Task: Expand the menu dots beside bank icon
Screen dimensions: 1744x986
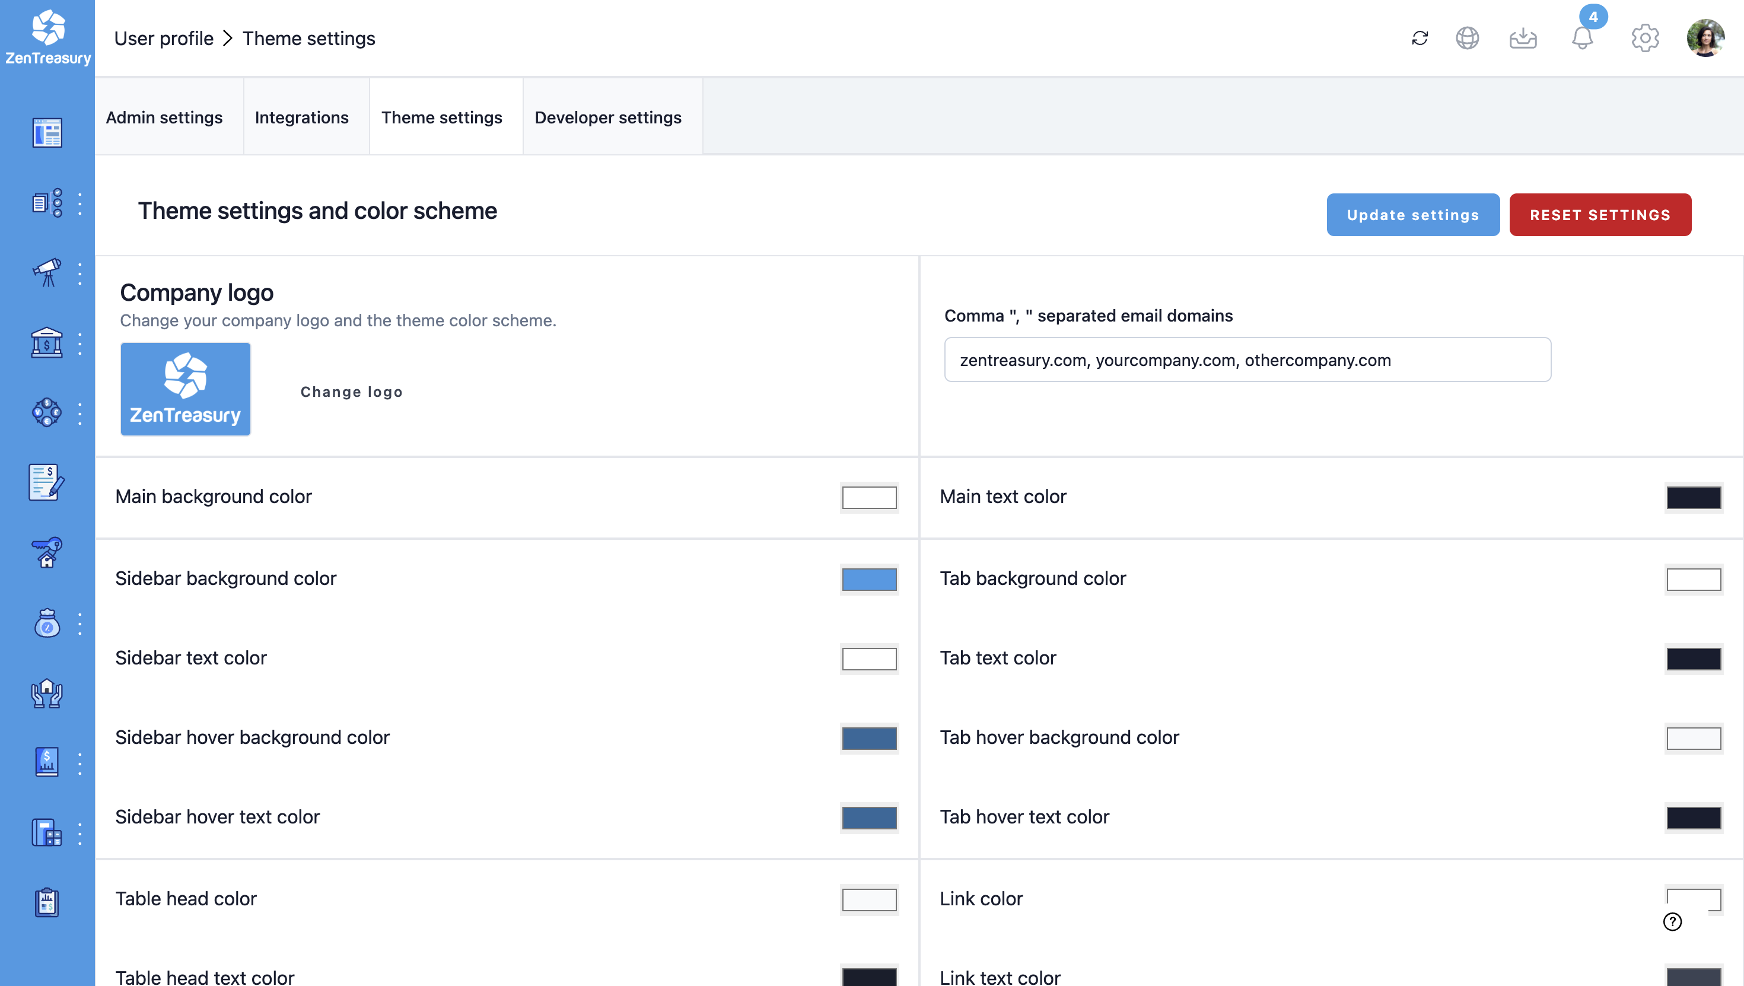Action: tap(80, 343)
